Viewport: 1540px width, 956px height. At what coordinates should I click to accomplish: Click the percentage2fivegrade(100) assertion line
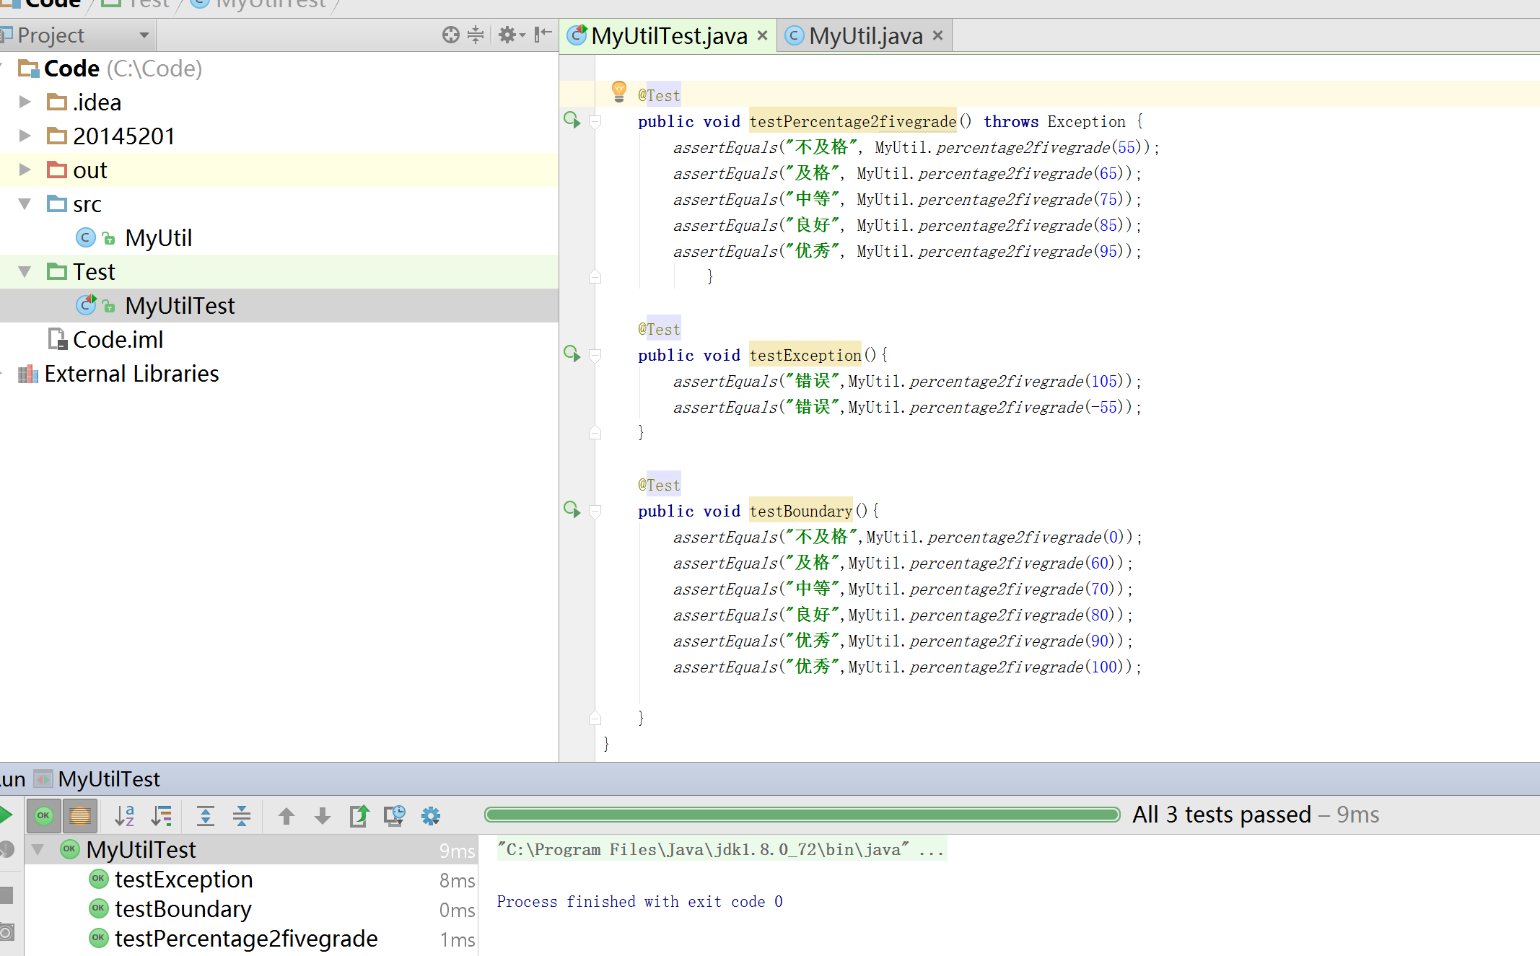tap(907, 667)
